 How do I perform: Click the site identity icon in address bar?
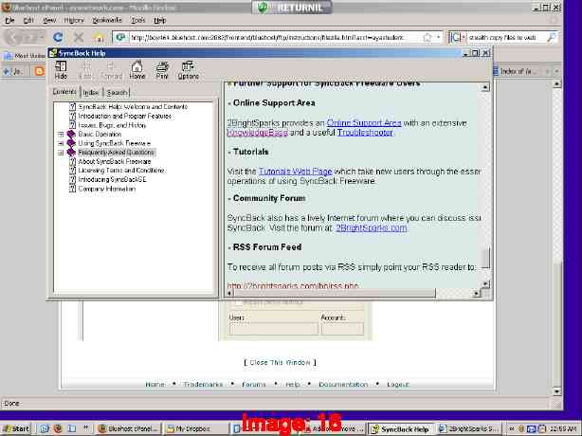[120, 37]
